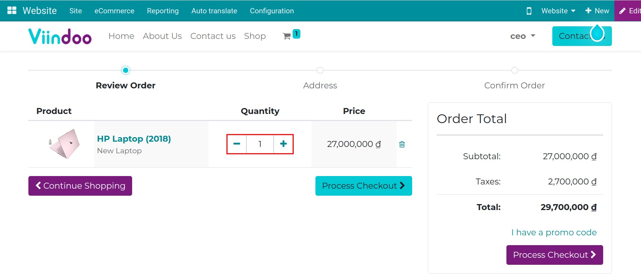
Task: Open the eCommerce menu
Action: pyautogui.click(x=114, y=11)
